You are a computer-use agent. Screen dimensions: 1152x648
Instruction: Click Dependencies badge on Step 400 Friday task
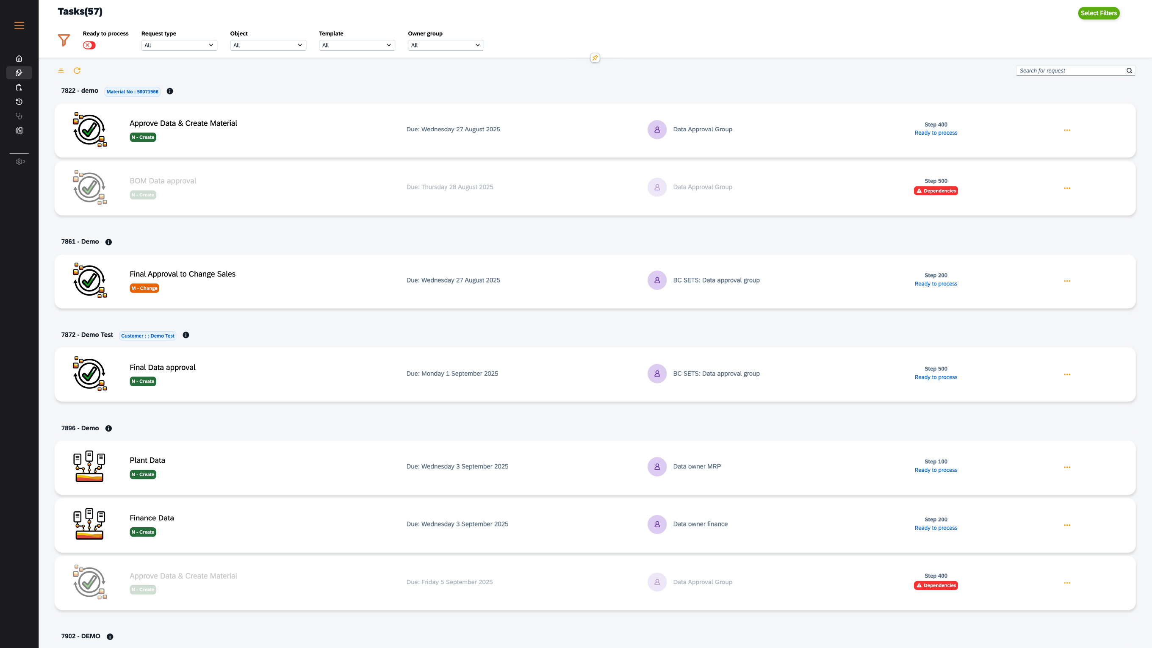(x=936, y=586)
